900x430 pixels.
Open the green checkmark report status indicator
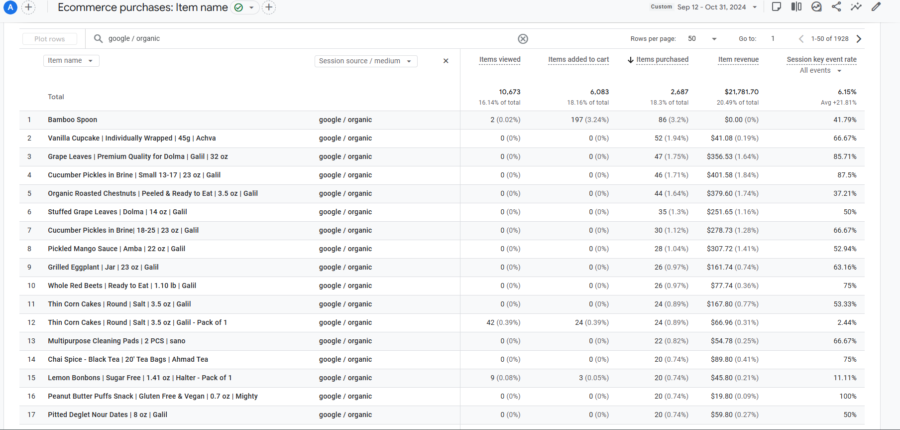(x=238, y=7)
